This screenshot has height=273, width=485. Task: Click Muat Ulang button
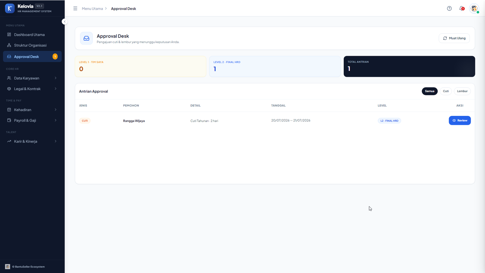[454, 38]
